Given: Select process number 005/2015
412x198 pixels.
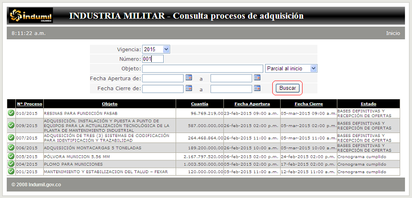Looking at the screenshot, I should (x=27, y=157).
